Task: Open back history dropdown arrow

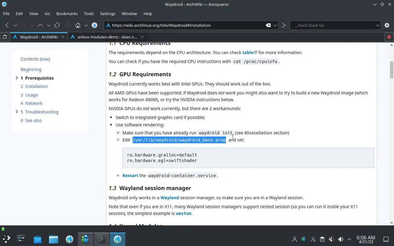Action: tap(15, 25)
